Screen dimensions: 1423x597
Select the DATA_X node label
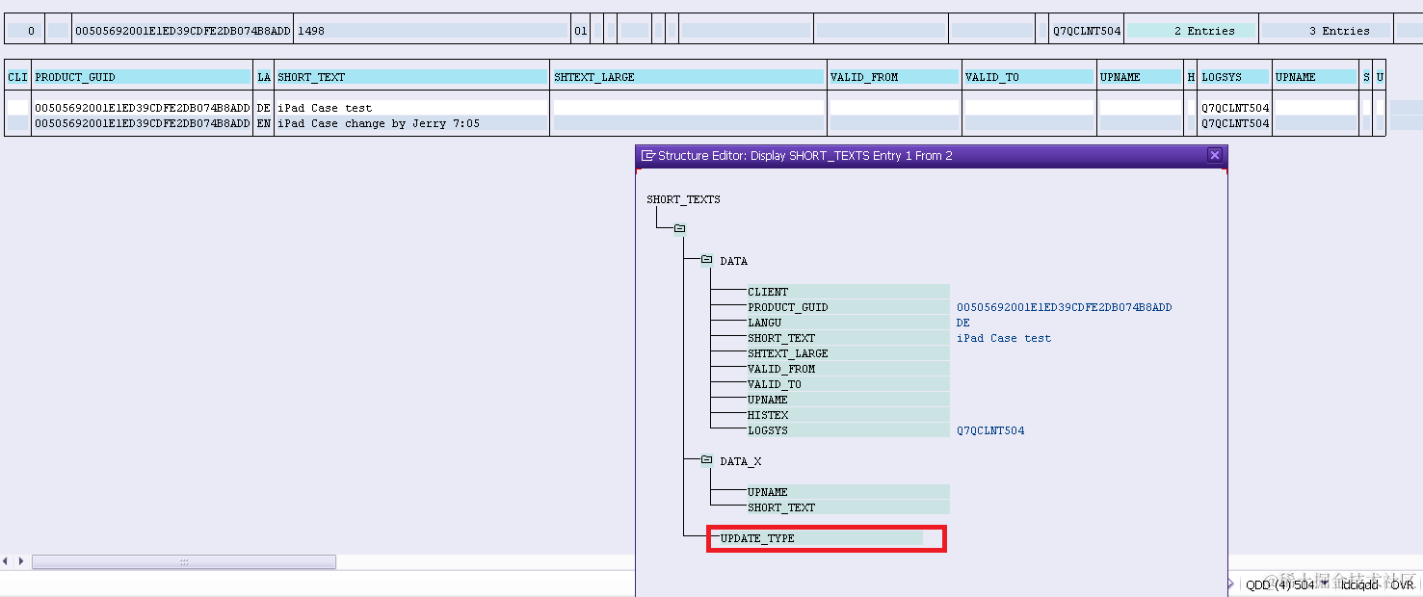(740, 461)
